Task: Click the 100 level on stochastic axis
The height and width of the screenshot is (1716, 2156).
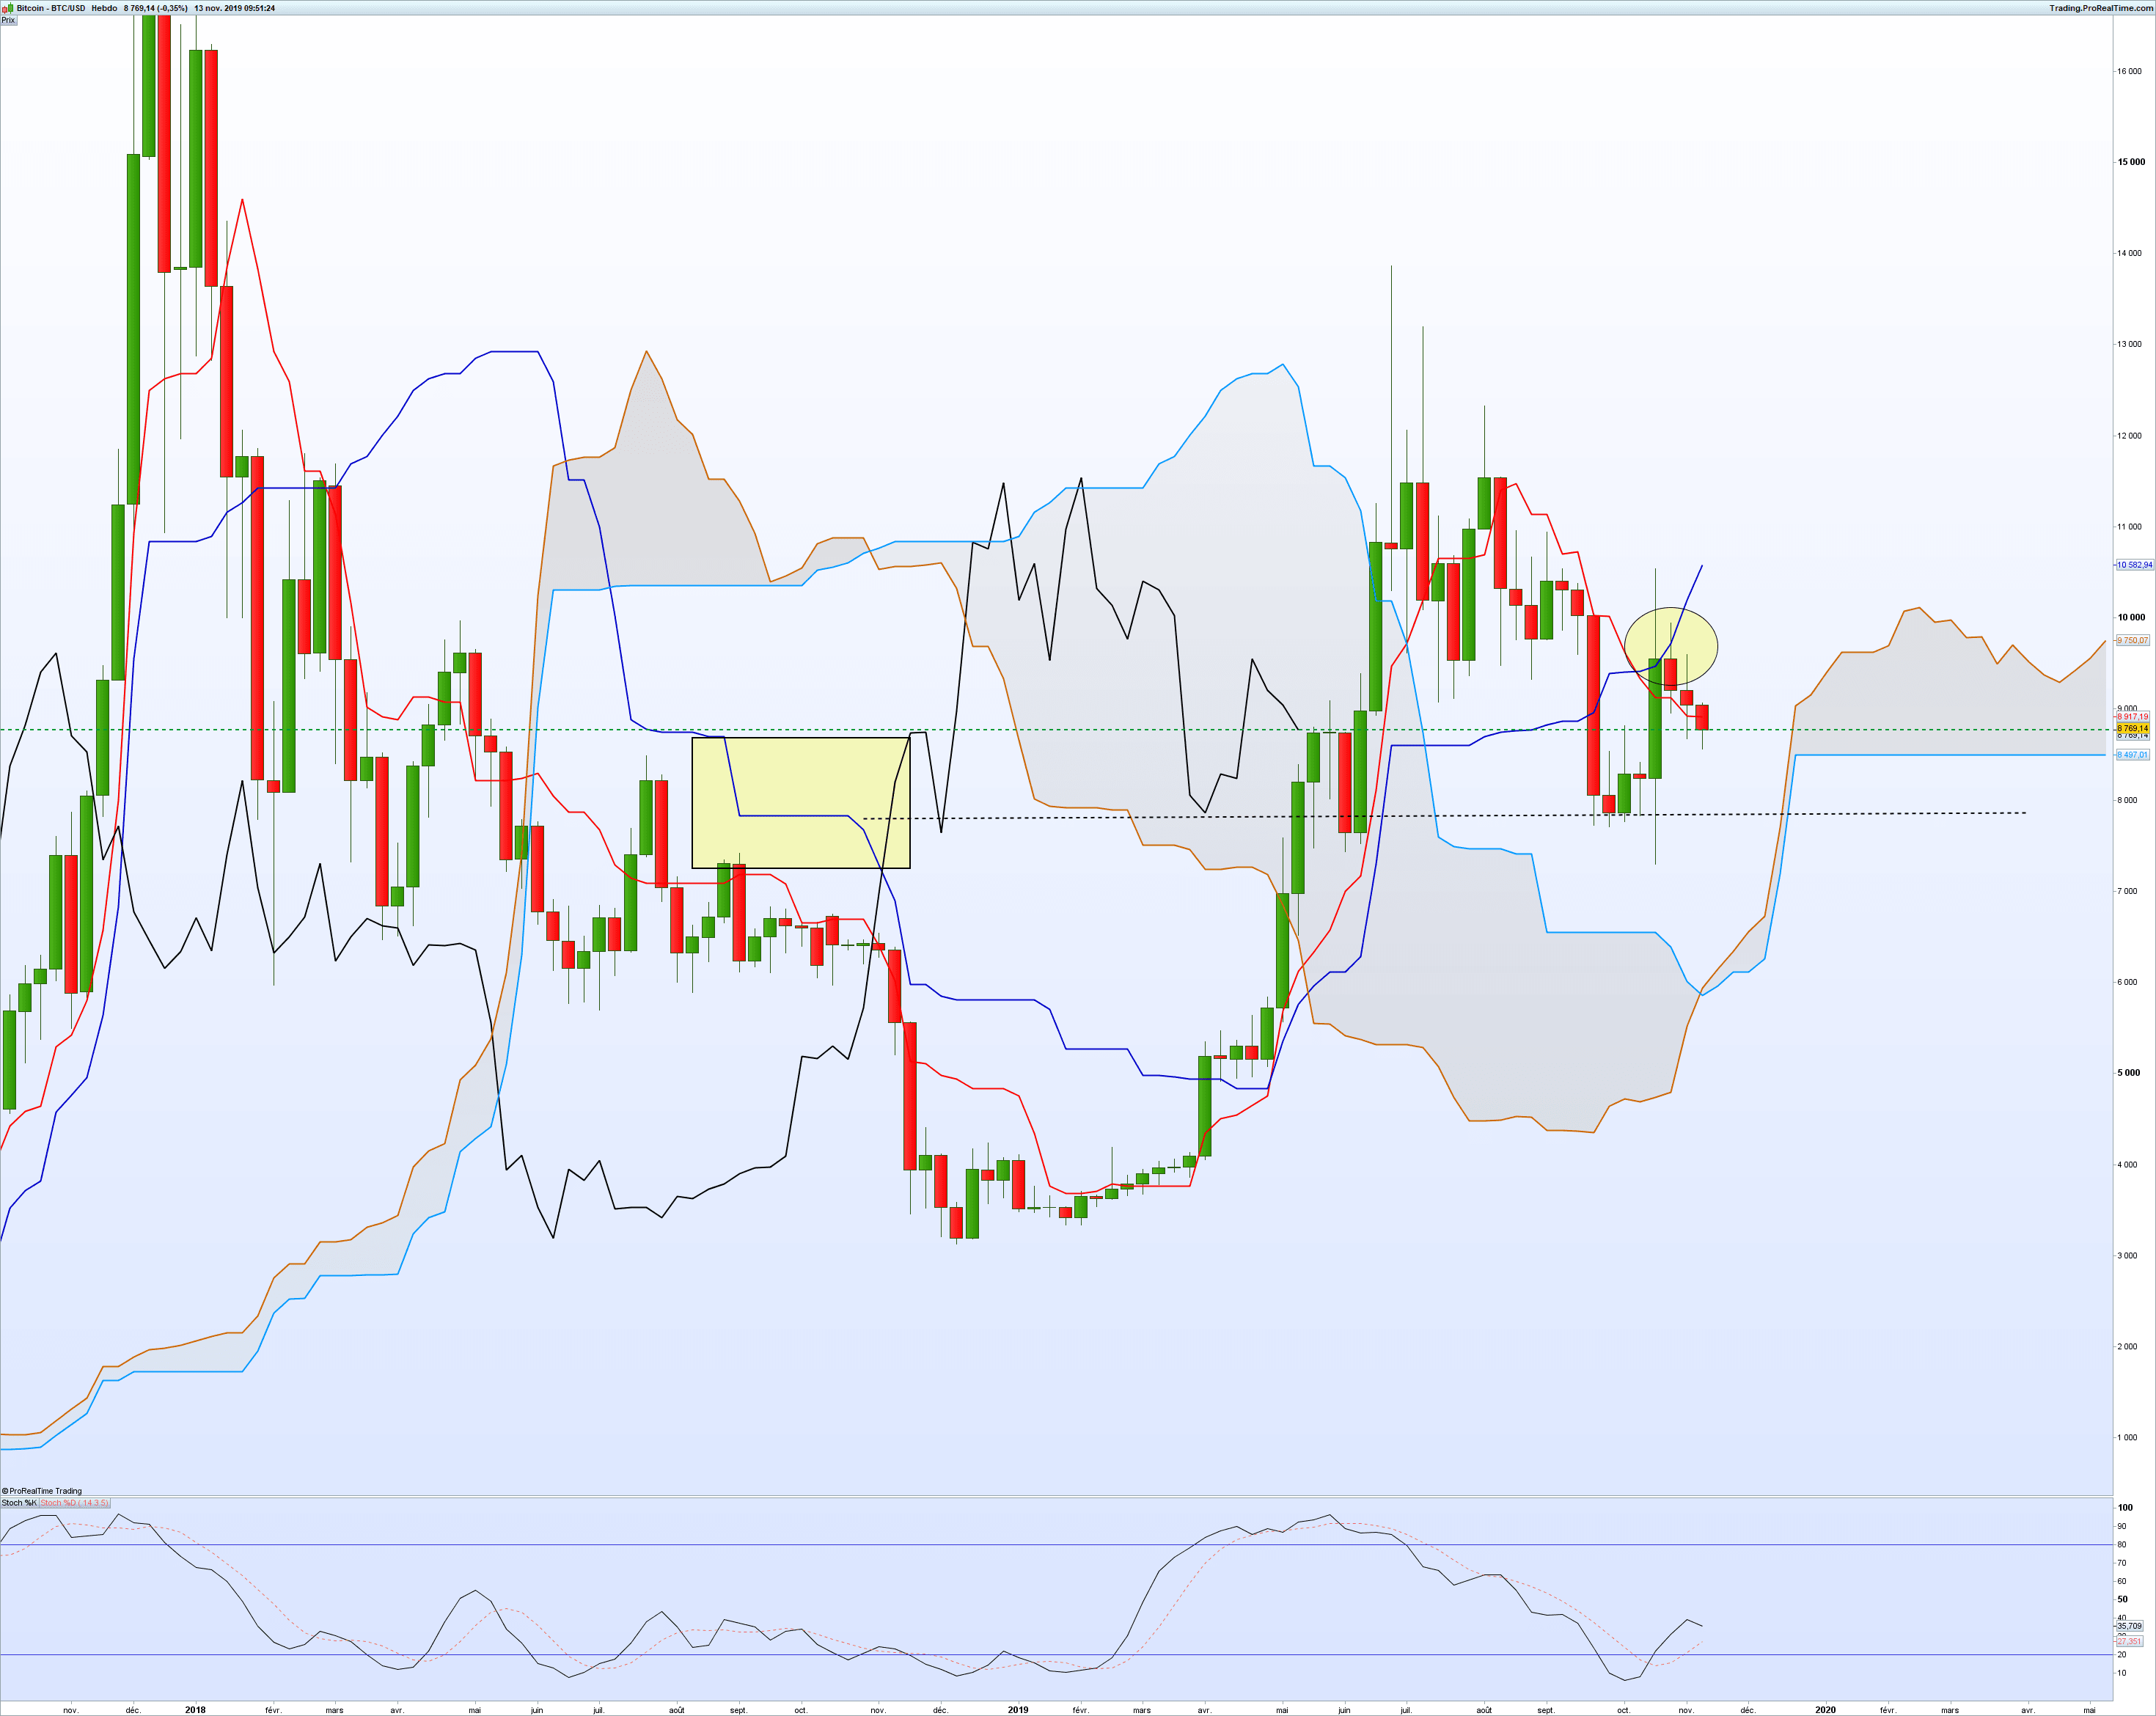Action: [2125, 1507]
